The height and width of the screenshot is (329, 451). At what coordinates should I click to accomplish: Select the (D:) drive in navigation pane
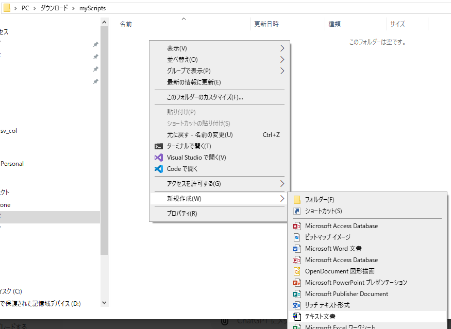tap(40, 304)
